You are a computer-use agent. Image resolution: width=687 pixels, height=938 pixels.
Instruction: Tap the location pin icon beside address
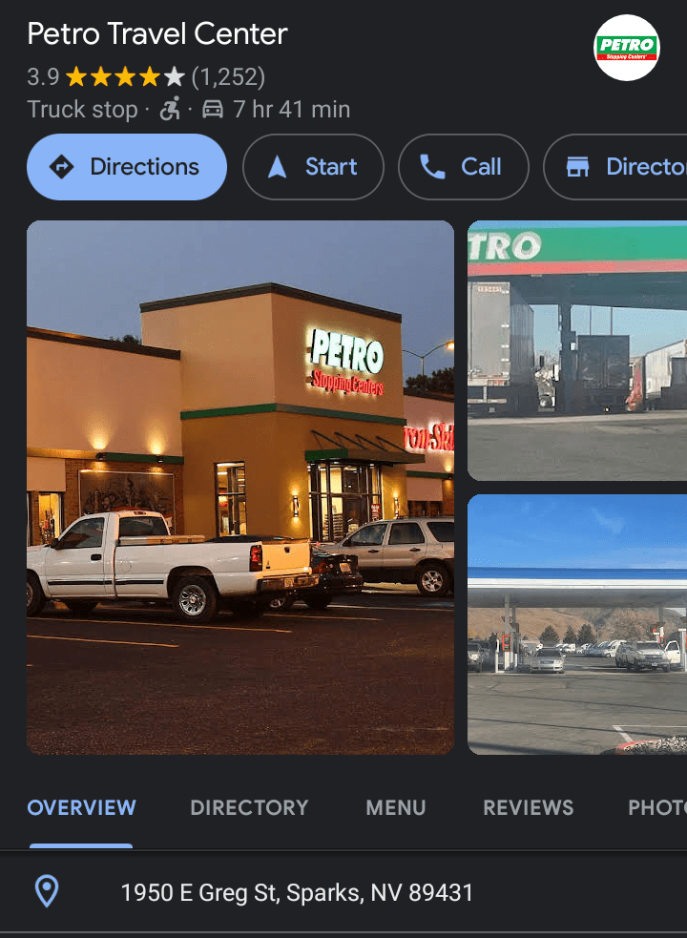(x=47, y=892)
